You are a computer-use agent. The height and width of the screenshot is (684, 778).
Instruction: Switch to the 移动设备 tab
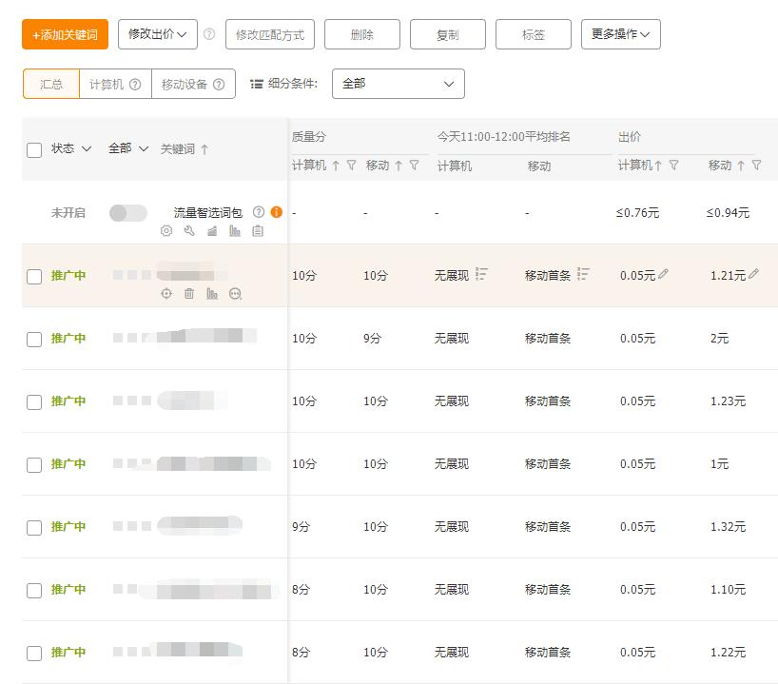(182, 84)
